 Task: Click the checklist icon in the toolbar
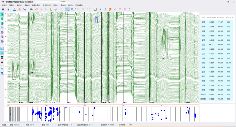coord(46,9)
